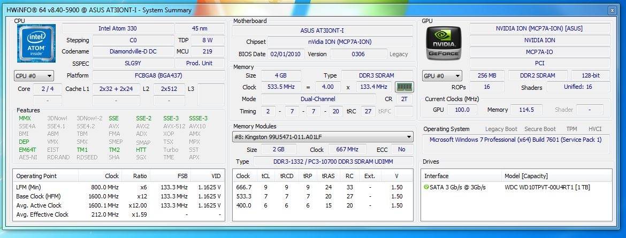
Task: Click the tRC 27 timing value
Action: (368, 111)
